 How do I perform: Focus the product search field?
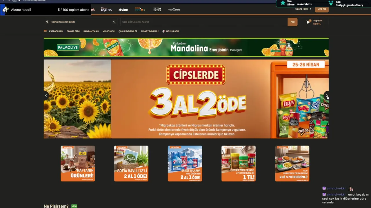pos(204,22)
